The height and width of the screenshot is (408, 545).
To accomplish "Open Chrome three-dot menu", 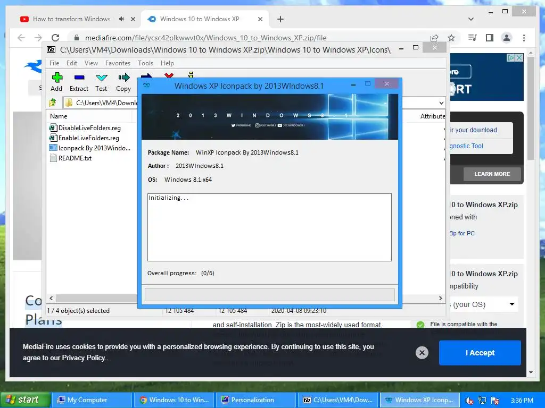I will pyautogui.click(x=524, y=38).
